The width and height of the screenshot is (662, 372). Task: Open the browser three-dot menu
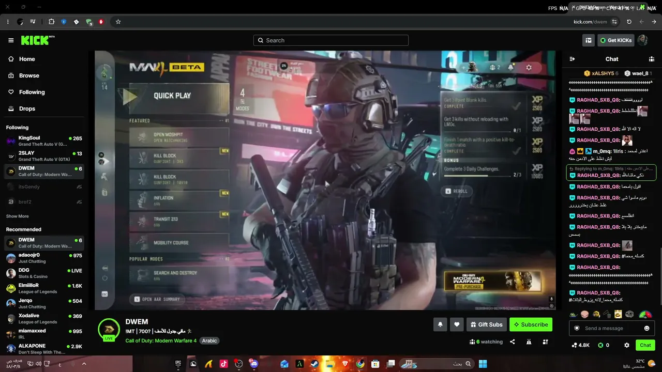pos(8,22)
